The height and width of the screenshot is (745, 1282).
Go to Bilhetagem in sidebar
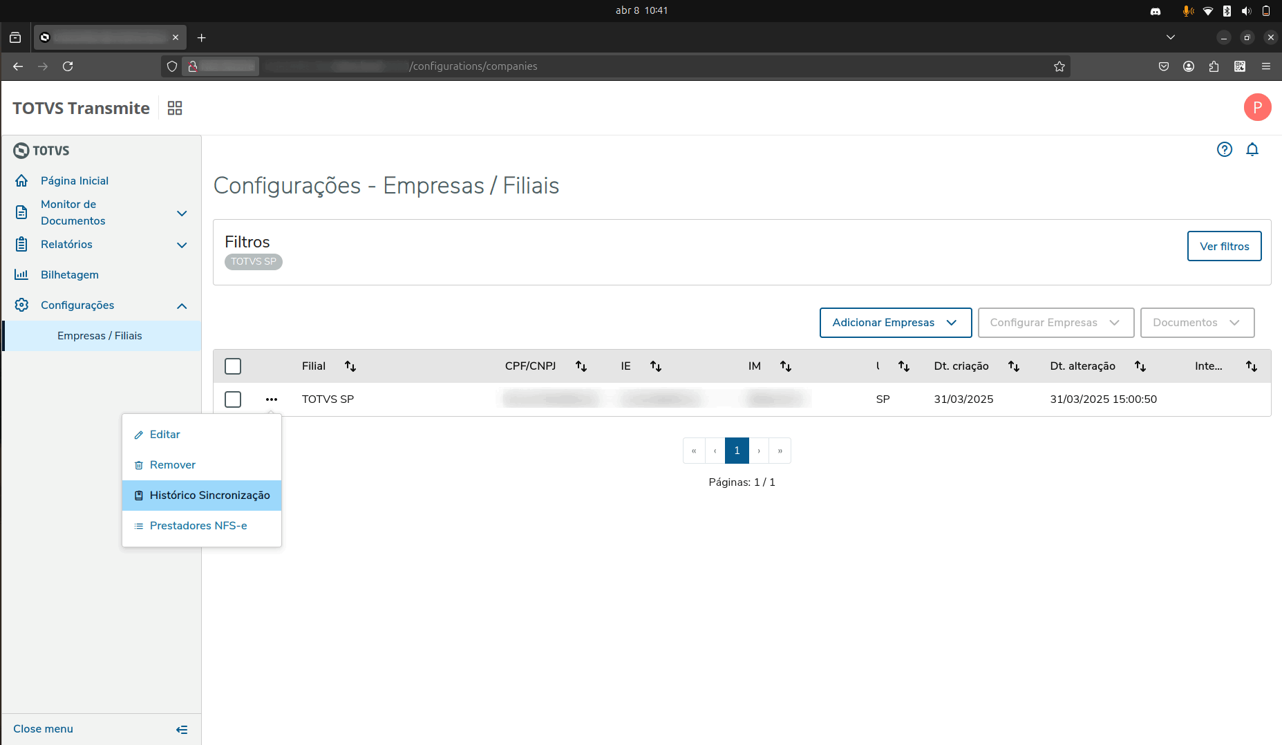point(70,275)
